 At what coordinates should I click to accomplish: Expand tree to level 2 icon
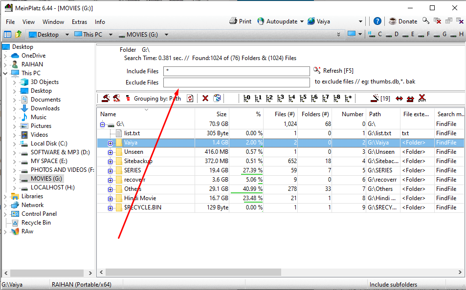[x=269, y=98]
